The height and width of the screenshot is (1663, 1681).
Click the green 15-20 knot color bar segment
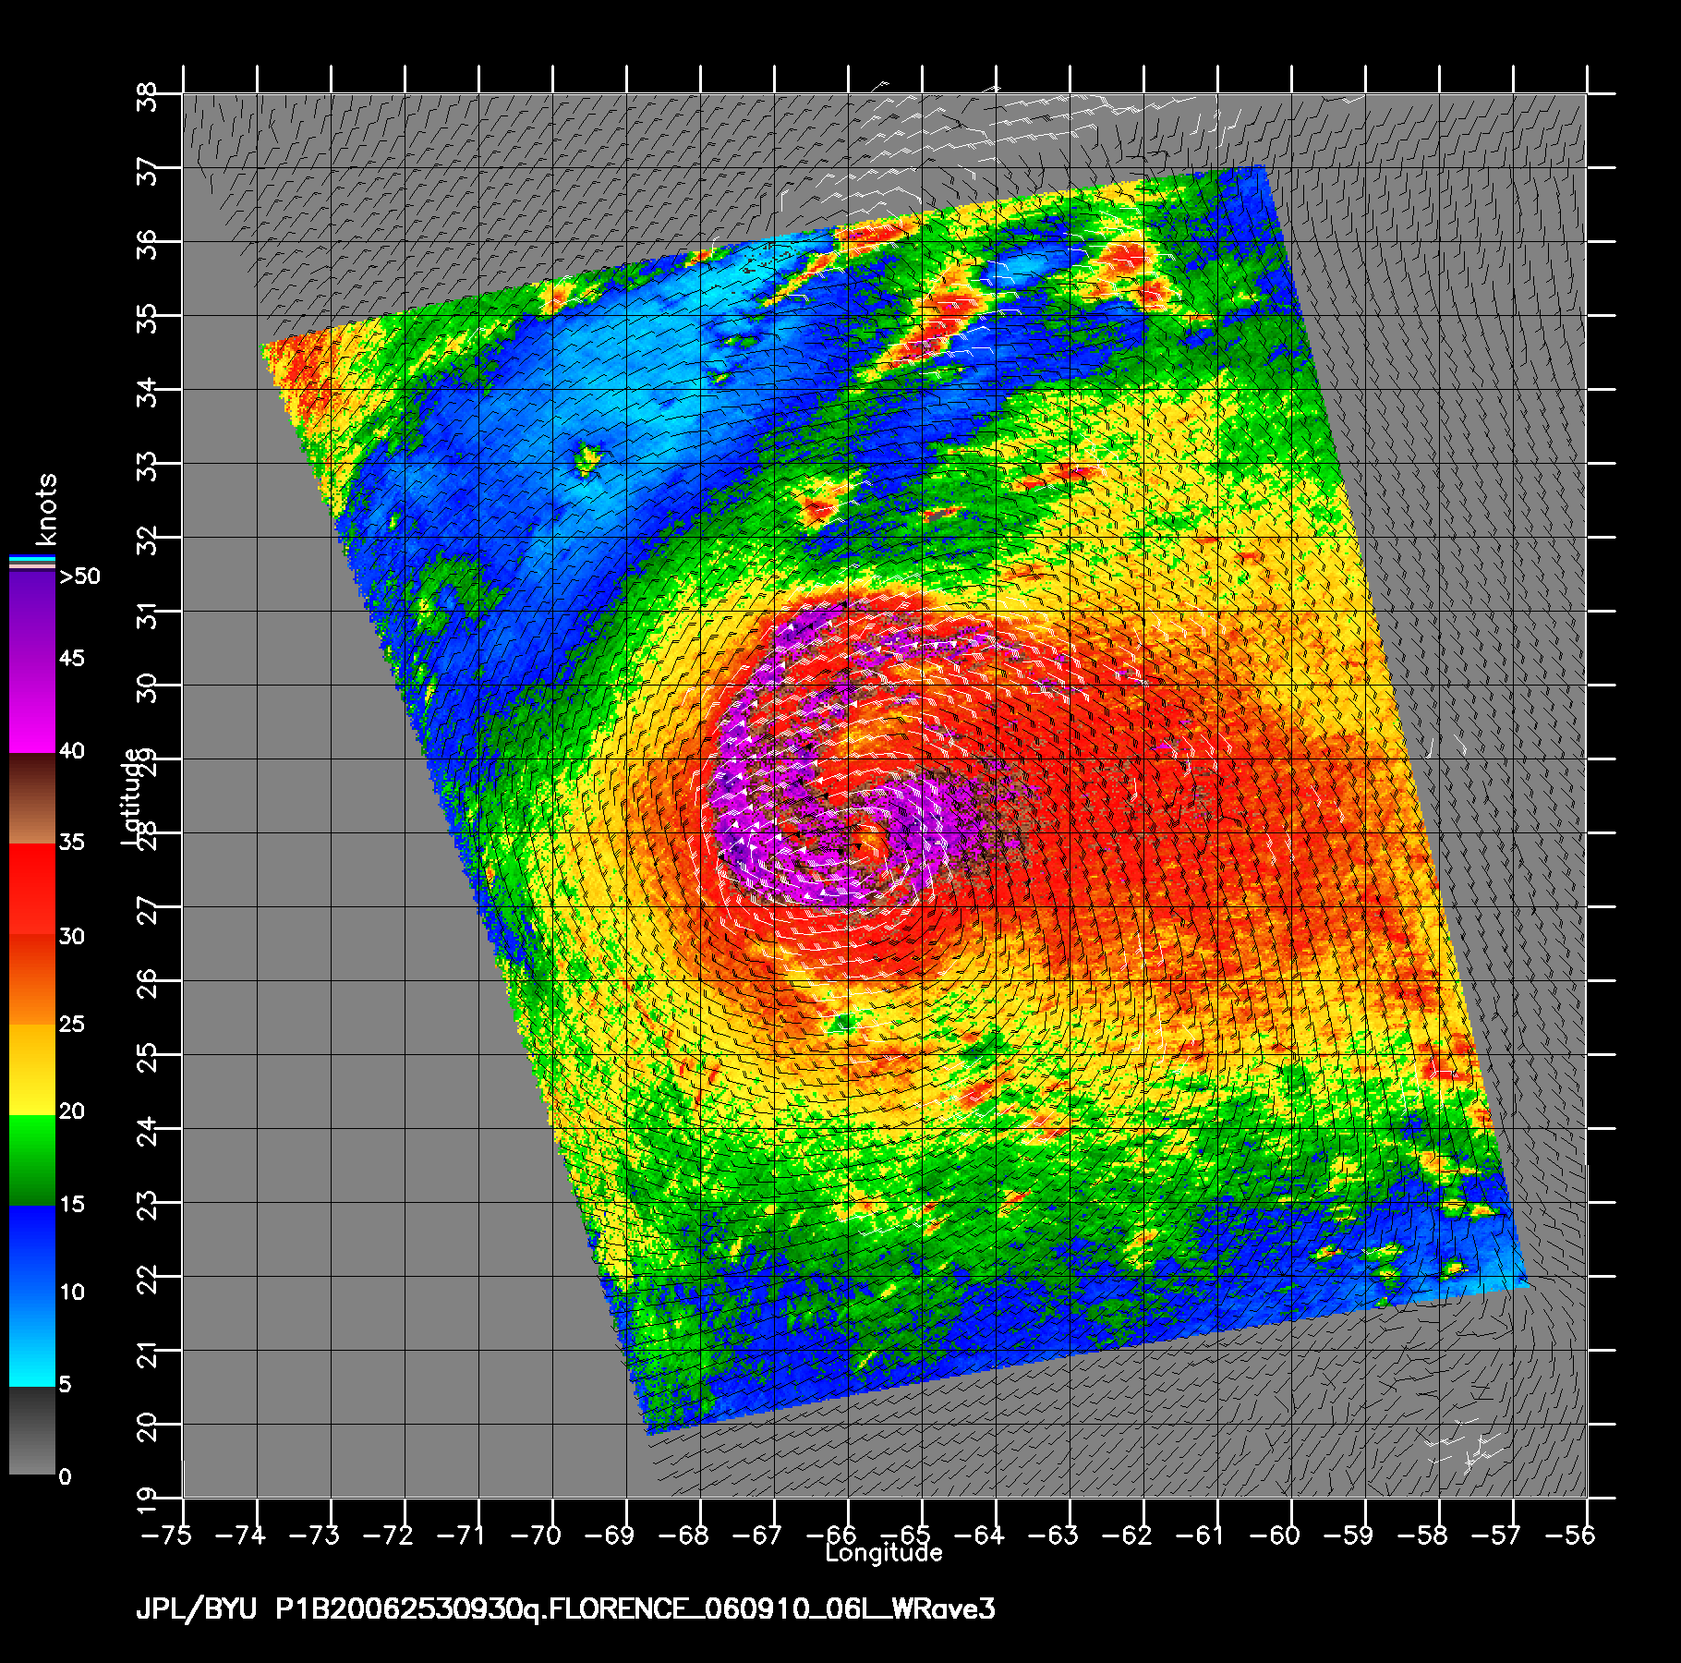click(31, 1161)
